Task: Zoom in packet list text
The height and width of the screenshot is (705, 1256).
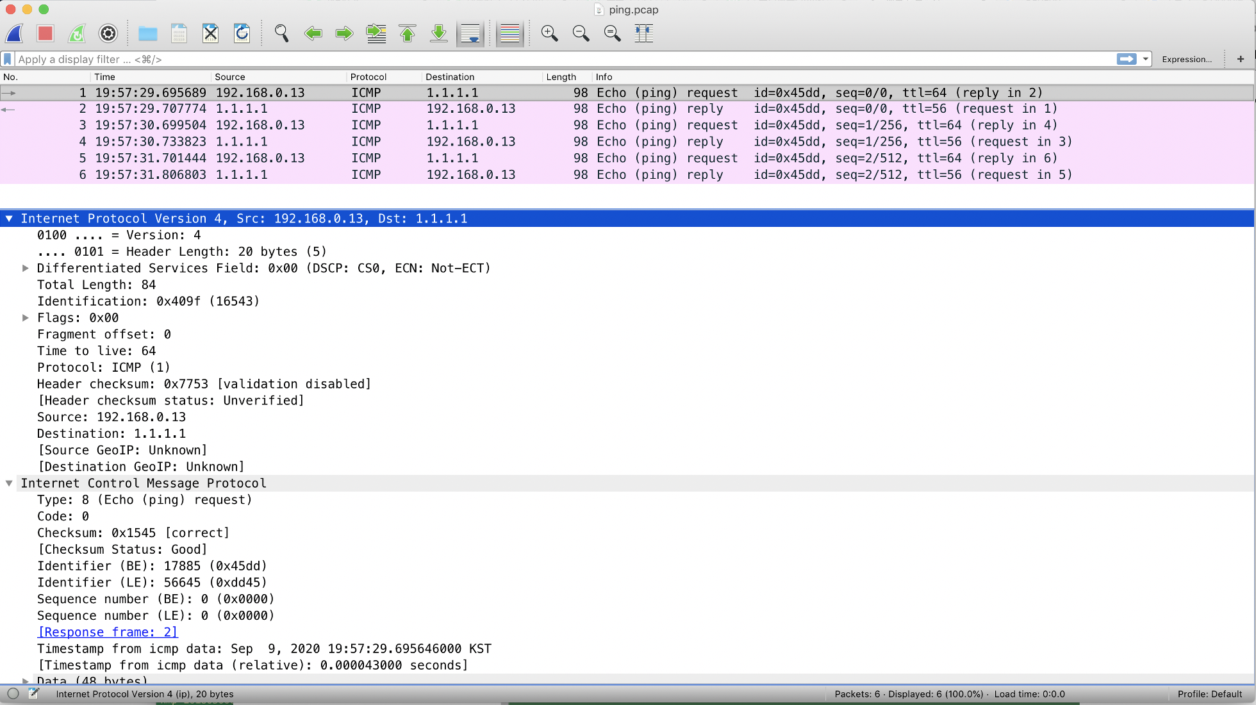Action: coord(549,33)
